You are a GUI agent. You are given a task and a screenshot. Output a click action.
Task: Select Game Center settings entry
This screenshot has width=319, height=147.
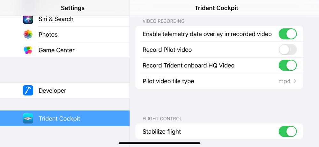(x=65, y=50)
